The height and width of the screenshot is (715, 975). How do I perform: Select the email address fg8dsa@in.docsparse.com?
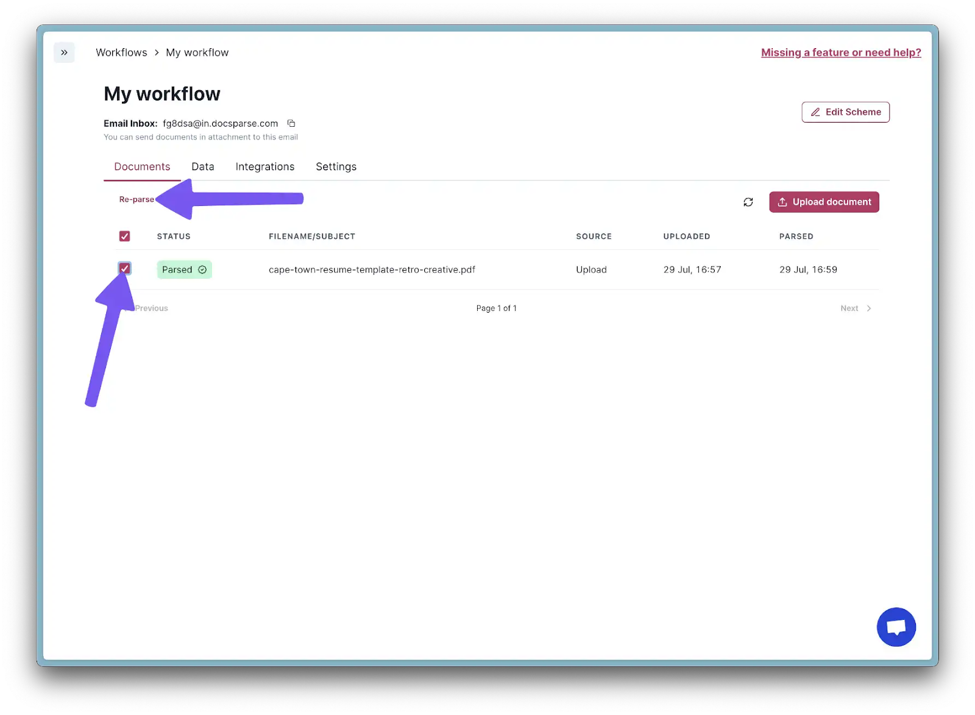(x=220, y=123)
